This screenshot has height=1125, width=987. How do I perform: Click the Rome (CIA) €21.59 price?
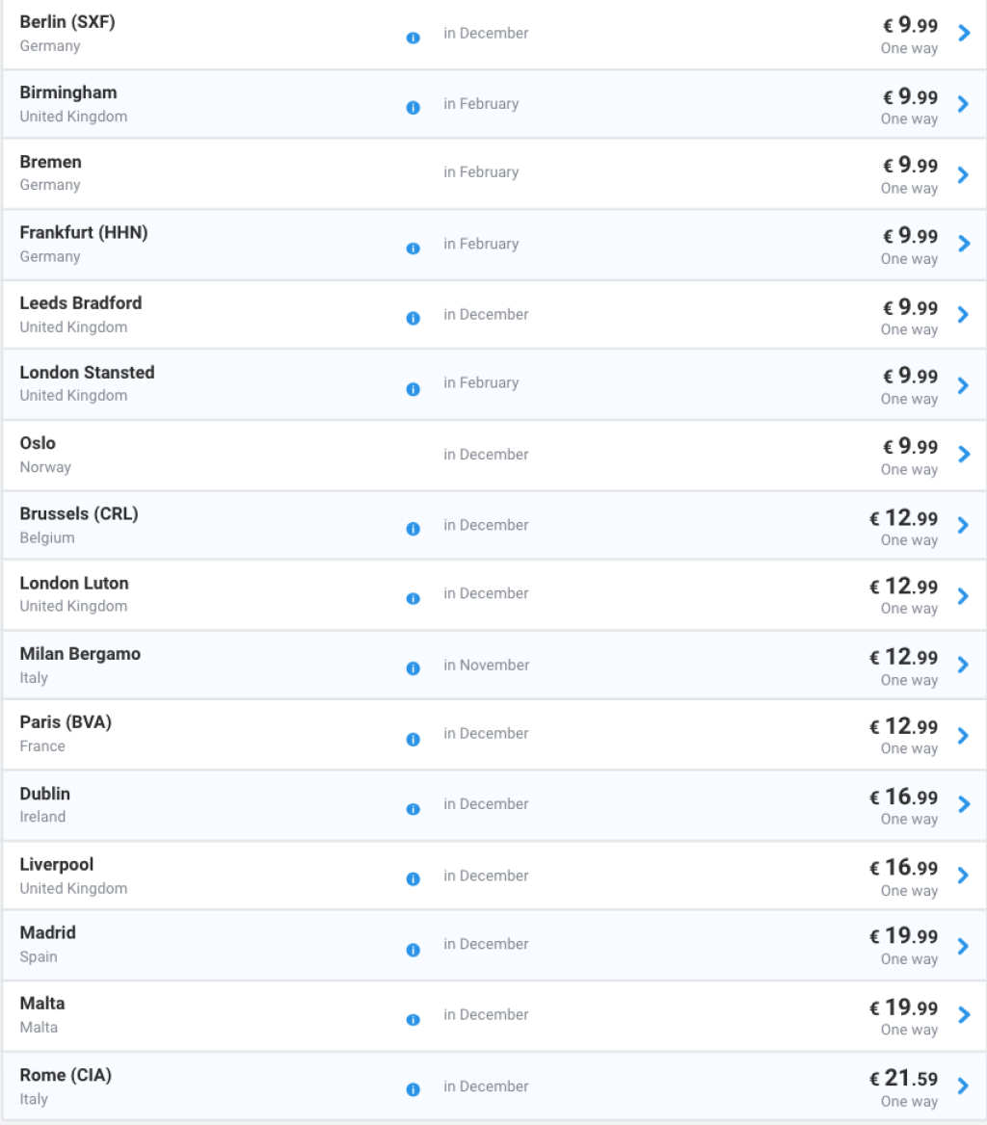pyautogui.click(x=903, y=1079)
